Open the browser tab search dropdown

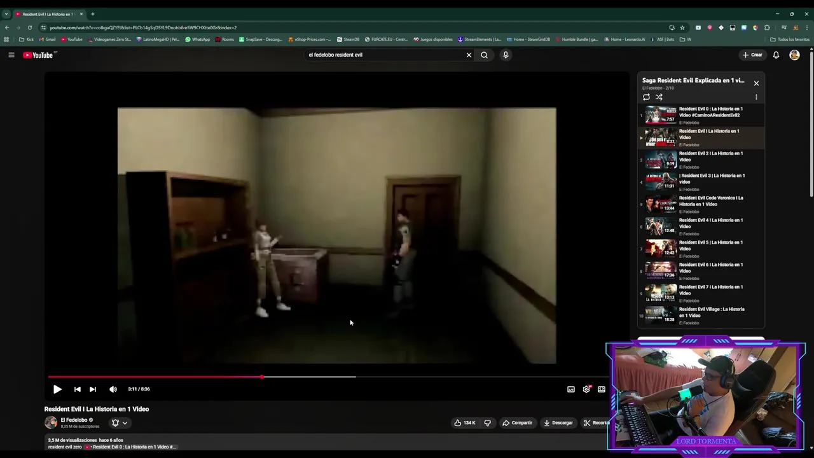click(6, 14)
